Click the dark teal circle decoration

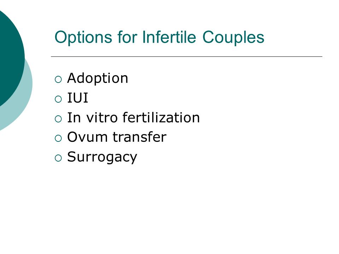[11, 56]
